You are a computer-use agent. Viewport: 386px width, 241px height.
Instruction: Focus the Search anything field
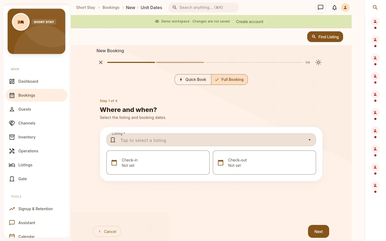pyautogui.click(x=203, y=7)
